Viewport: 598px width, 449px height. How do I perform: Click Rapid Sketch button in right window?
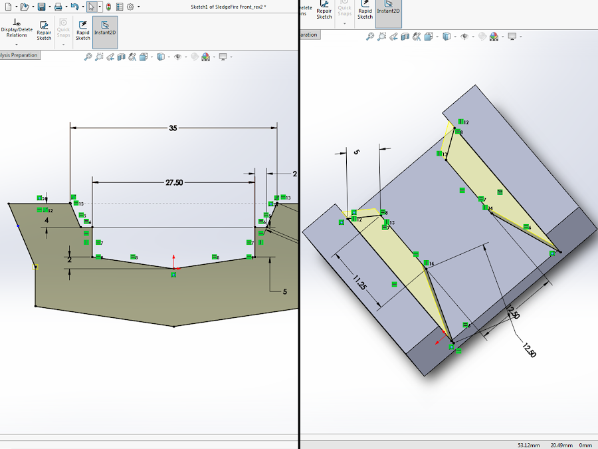(x=365, y=13)
